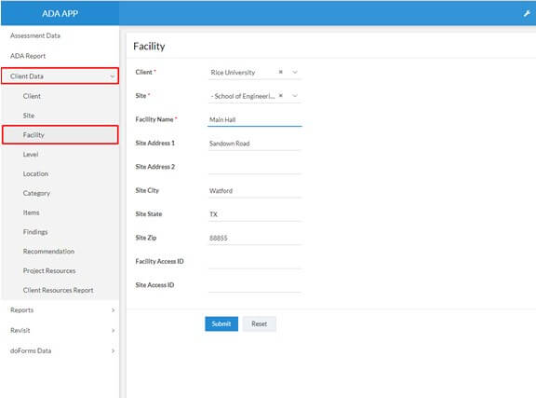The width and height of the screenshot is (536, 398).
Task: Focus the Facility Name input field
Action: (255, 119)
